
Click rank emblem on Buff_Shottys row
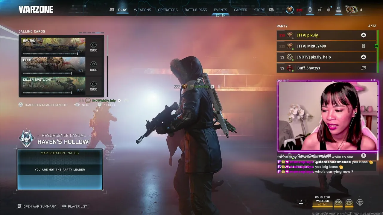(x=290, y=68)
